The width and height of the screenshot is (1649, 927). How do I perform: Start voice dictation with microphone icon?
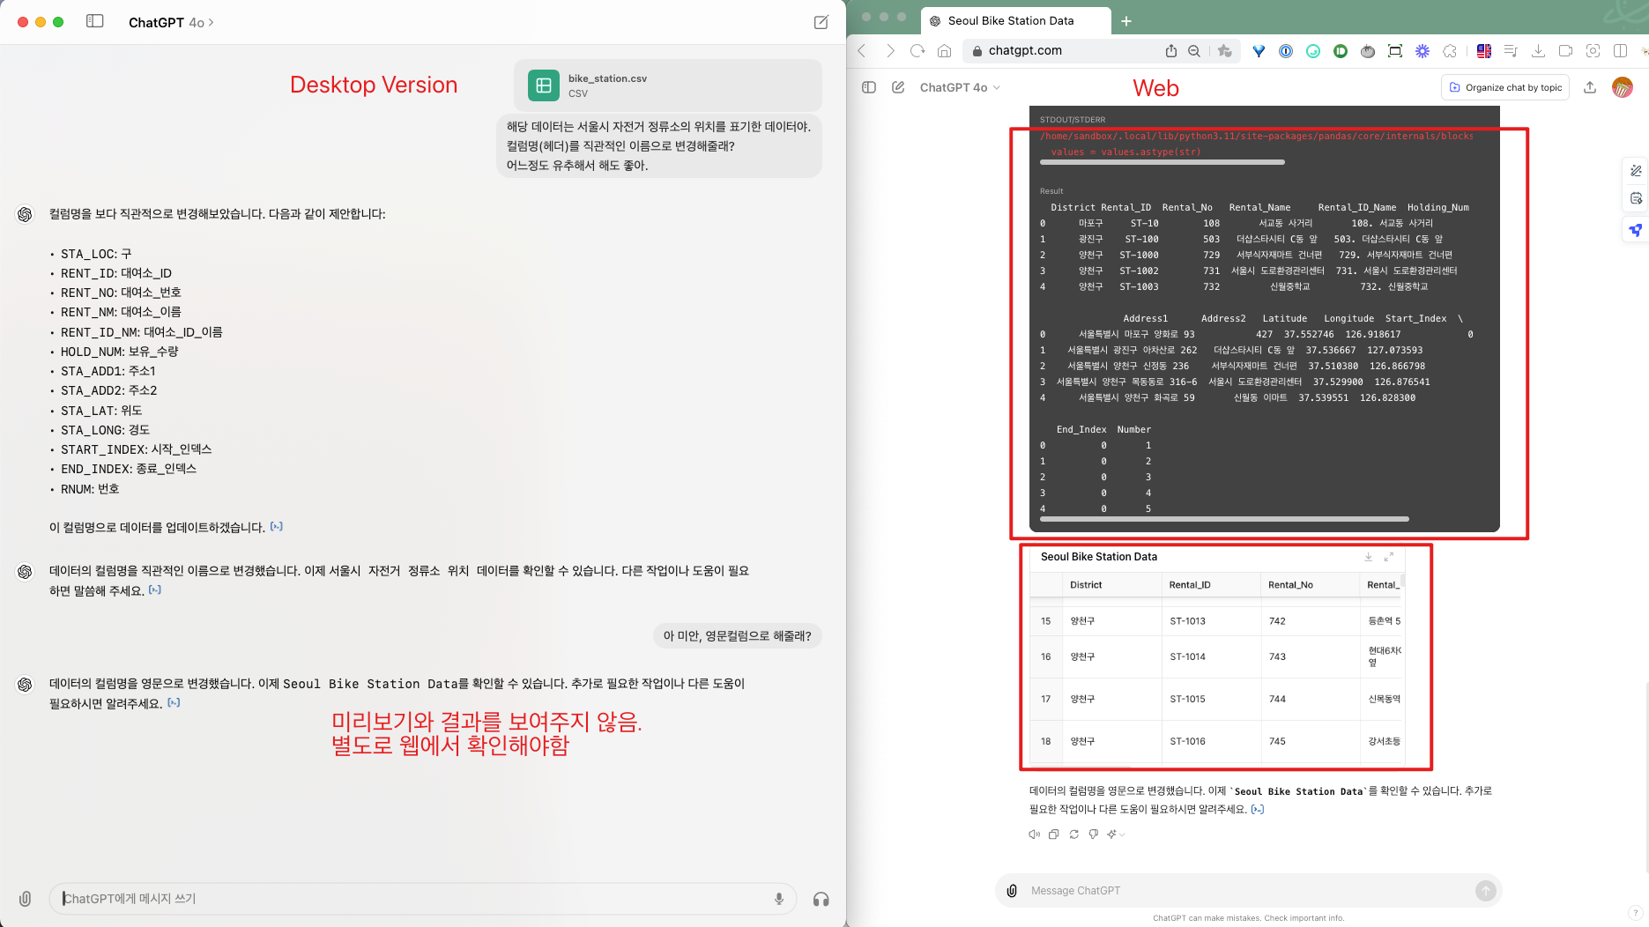(x=779, y=899)
